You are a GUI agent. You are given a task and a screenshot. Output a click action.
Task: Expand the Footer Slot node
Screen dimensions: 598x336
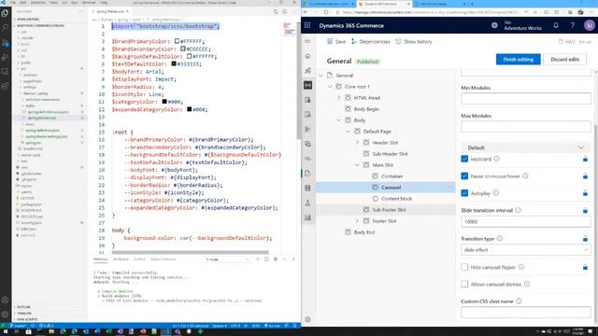357,221
